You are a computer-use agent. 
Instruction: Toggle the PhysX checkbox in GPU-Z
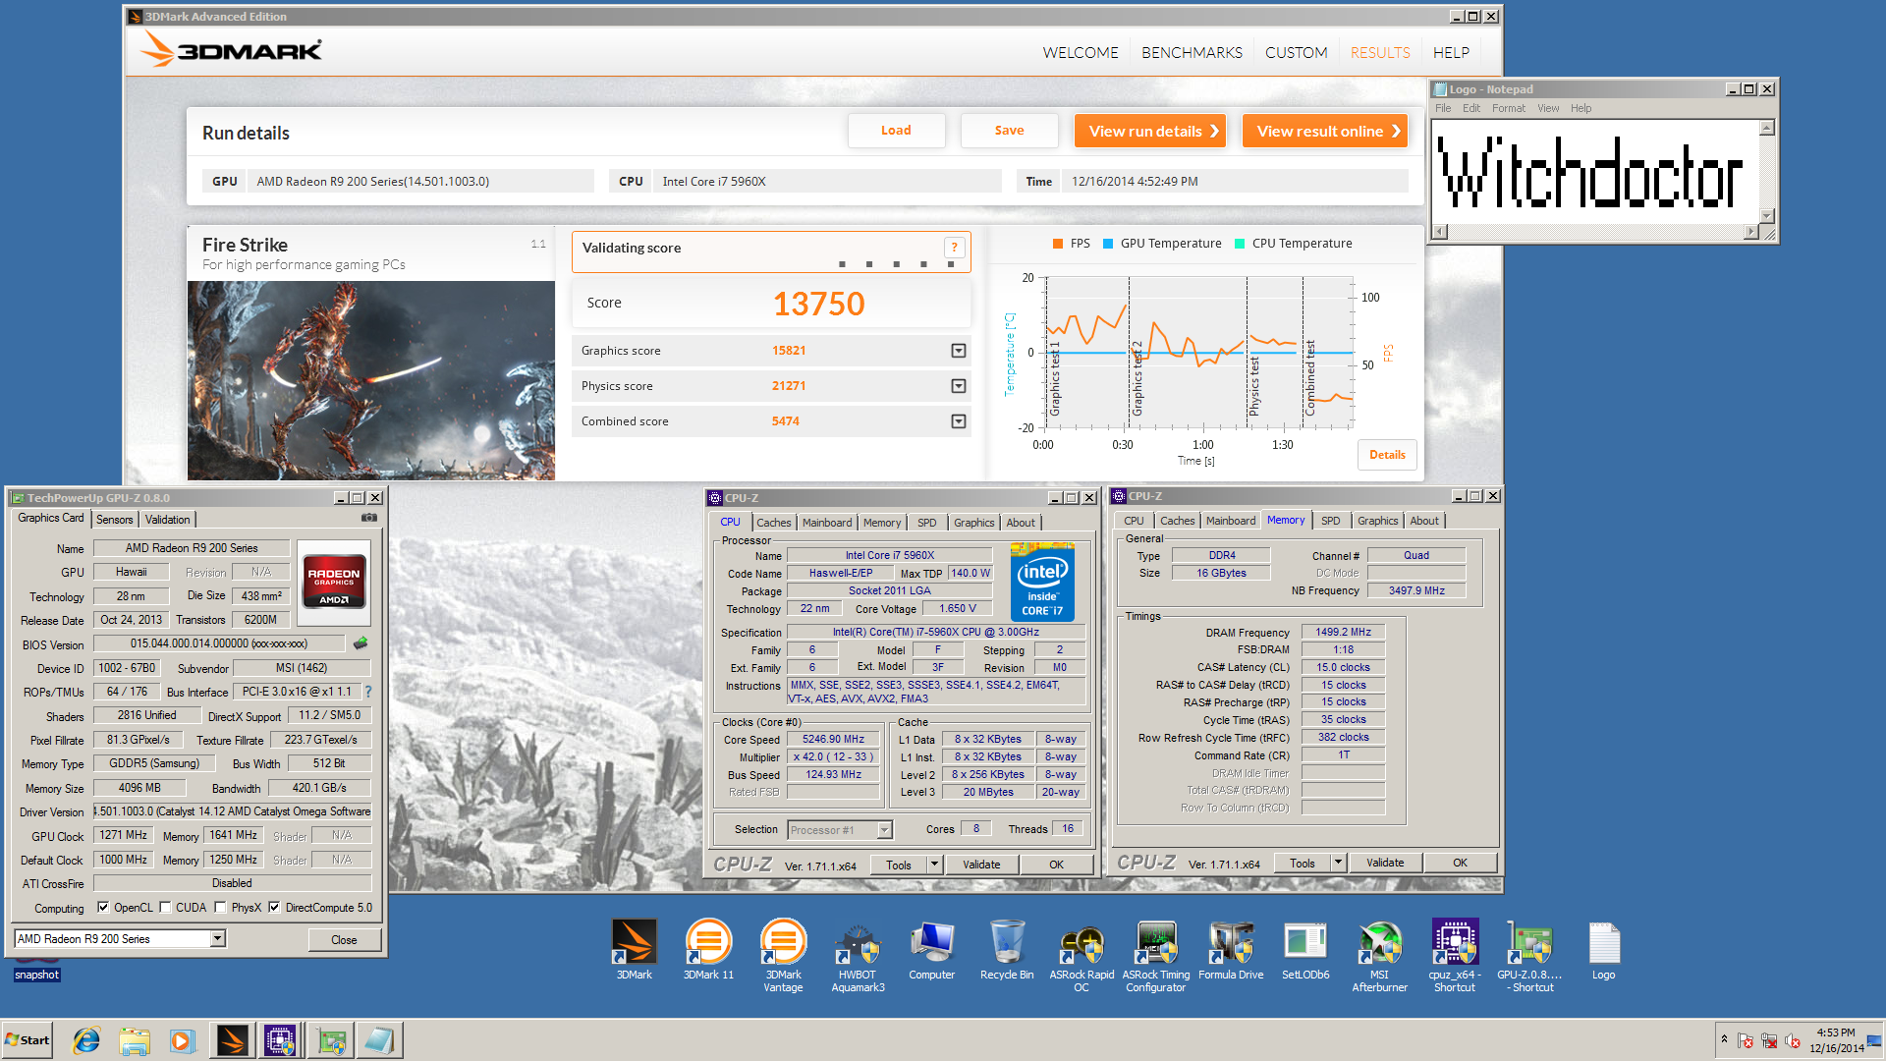point(220,907)
